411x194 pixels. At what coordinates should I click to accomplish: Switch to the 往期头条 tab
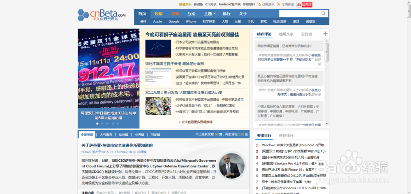click(286, 34)
